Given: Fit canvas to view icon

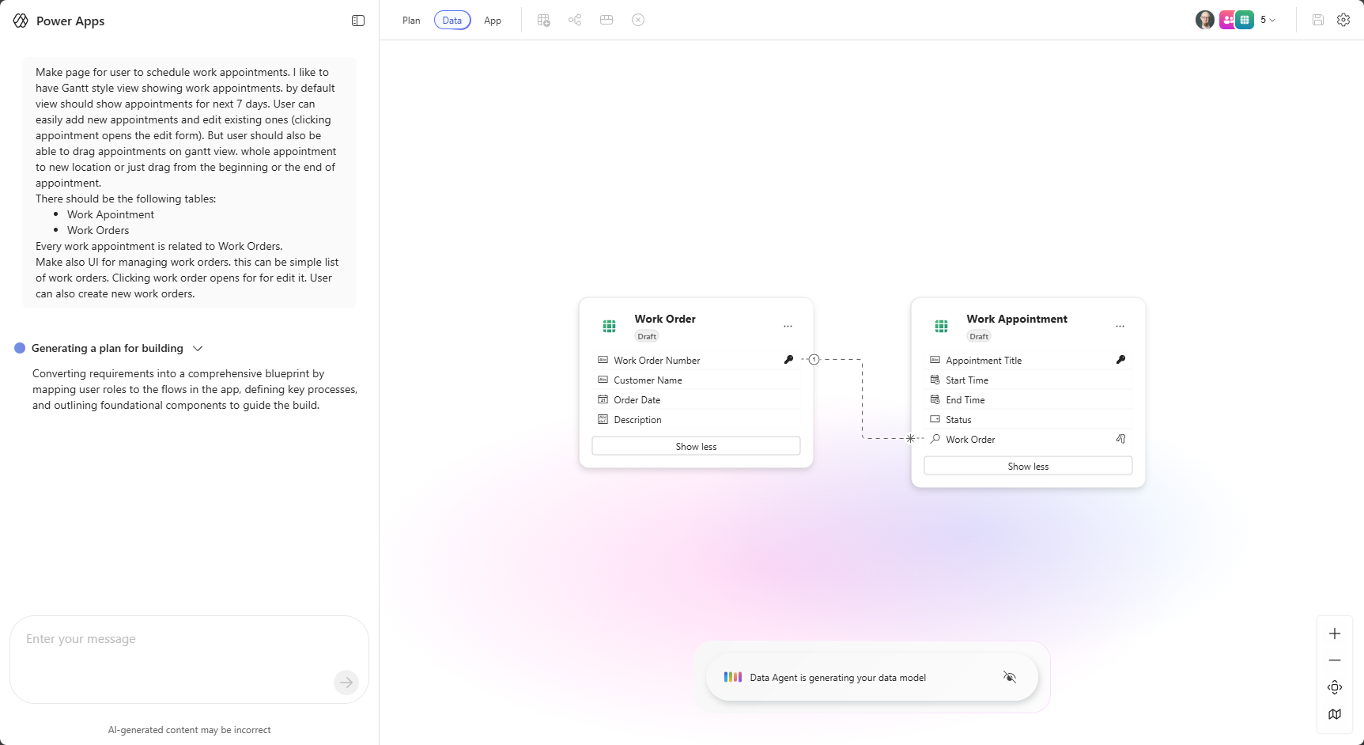Looking at the screenshot, I should (1335, 687).
